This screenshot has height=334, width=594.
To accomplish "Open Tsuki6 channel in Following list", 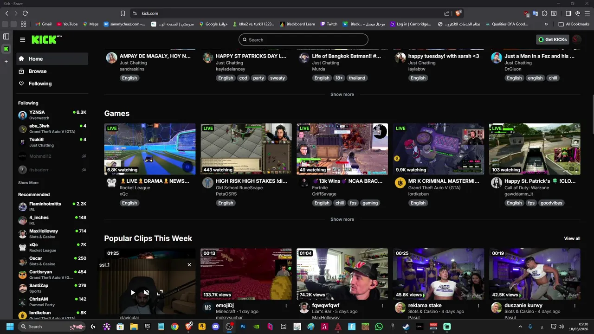I will pos(52,142).
